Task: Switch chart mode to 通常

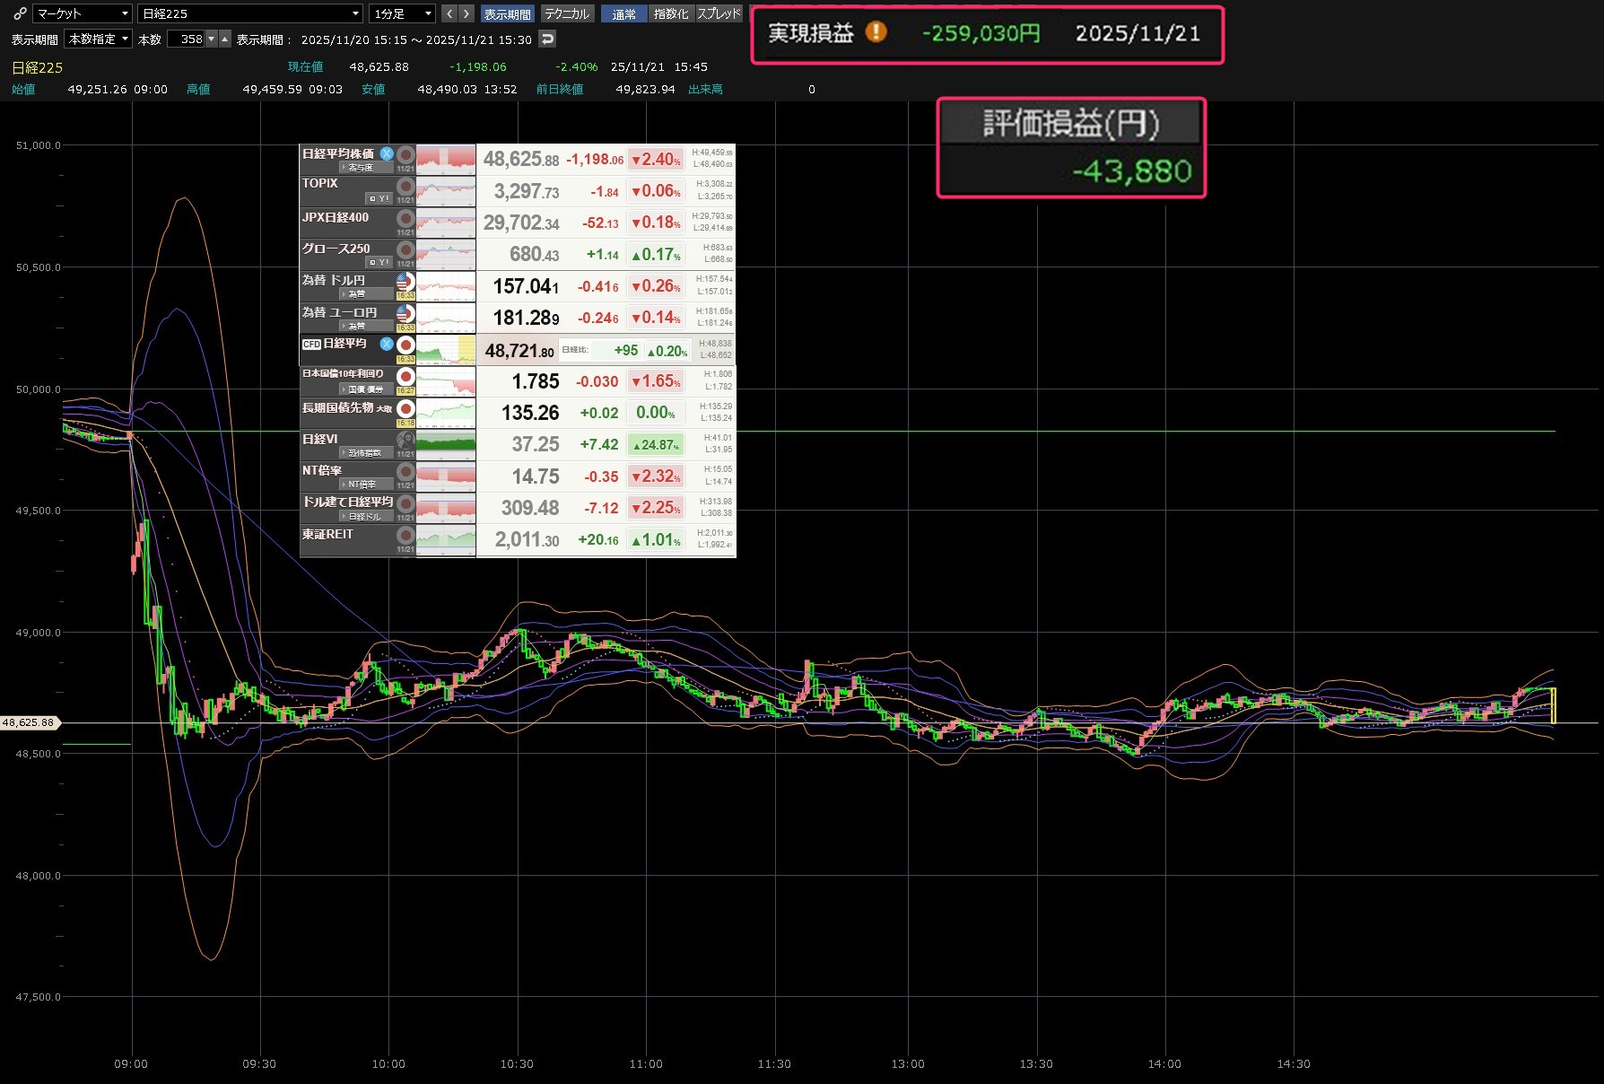Action: click(x=623, y=13)
